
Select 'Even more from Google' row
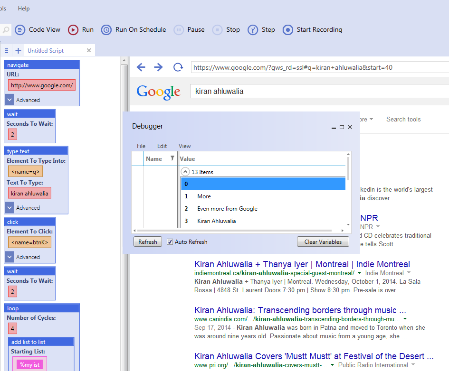click(x=263, y=209)
